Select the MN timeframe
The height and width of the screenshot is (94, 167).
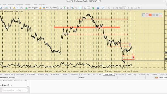coord(139,8)
